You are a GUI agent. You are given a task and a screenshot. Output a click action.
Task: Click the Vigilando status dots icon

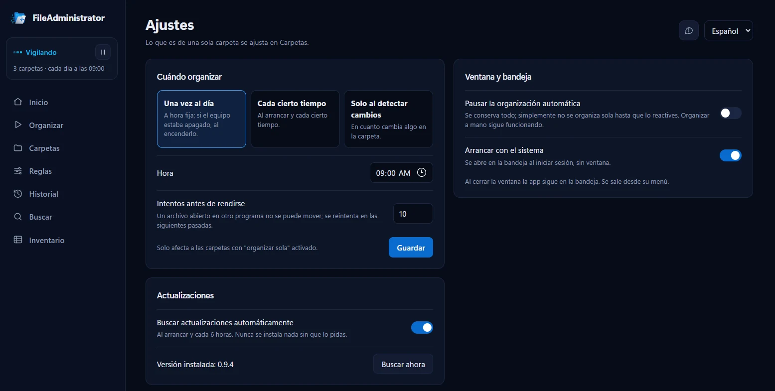[18, 52]
